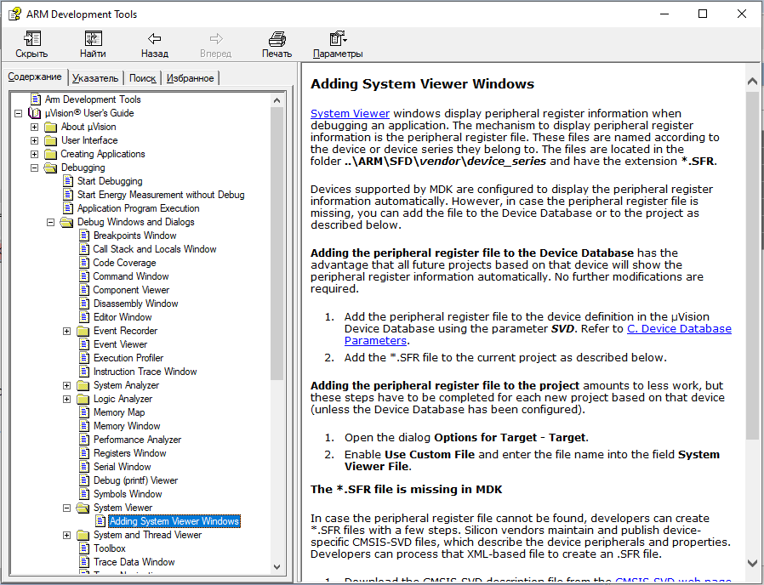
Task: Expand the Creating Applications tree node
Action: coord(34,154)
